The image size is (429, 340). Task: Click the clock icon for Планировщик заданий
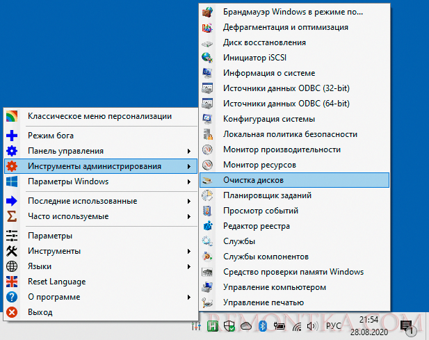[x=207, y=195]
